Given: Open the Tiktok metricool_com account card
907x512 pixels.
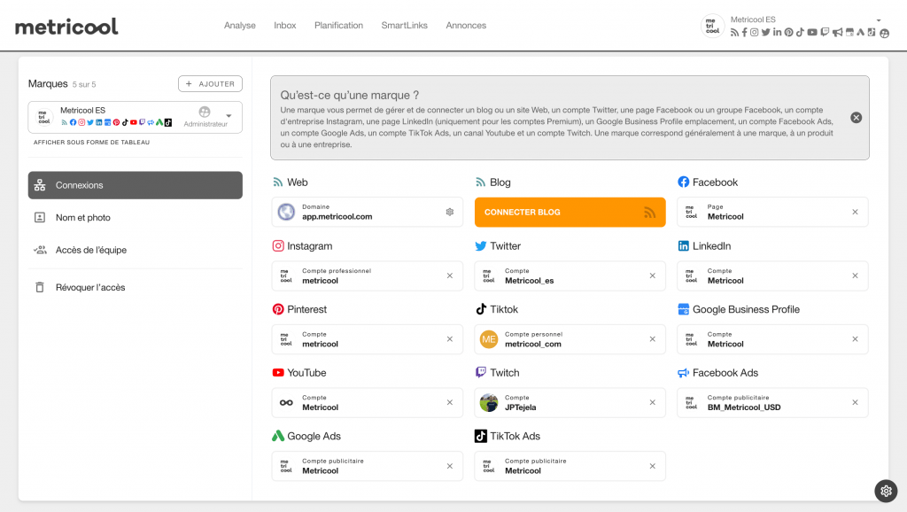Looking at the screenshot, I should click(570, 339).
